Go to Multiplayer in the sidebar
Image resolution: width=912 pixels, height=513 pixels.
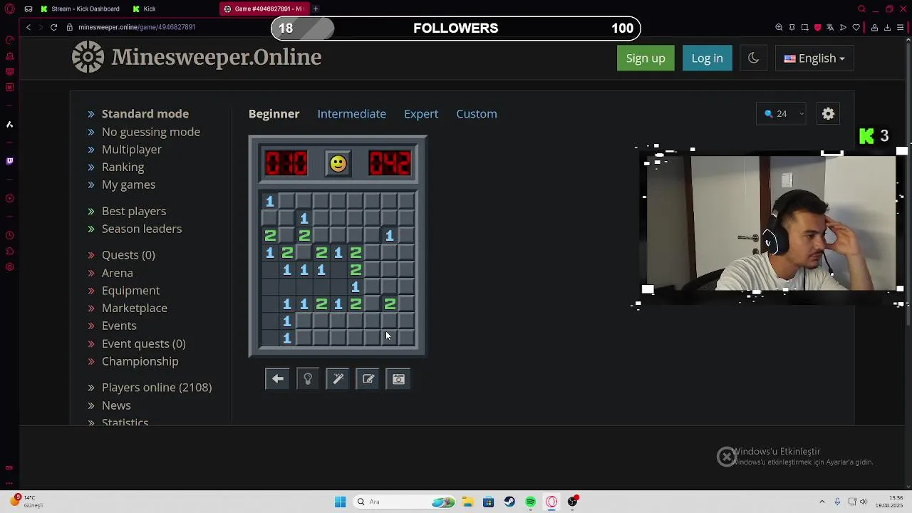click(132, 150)
